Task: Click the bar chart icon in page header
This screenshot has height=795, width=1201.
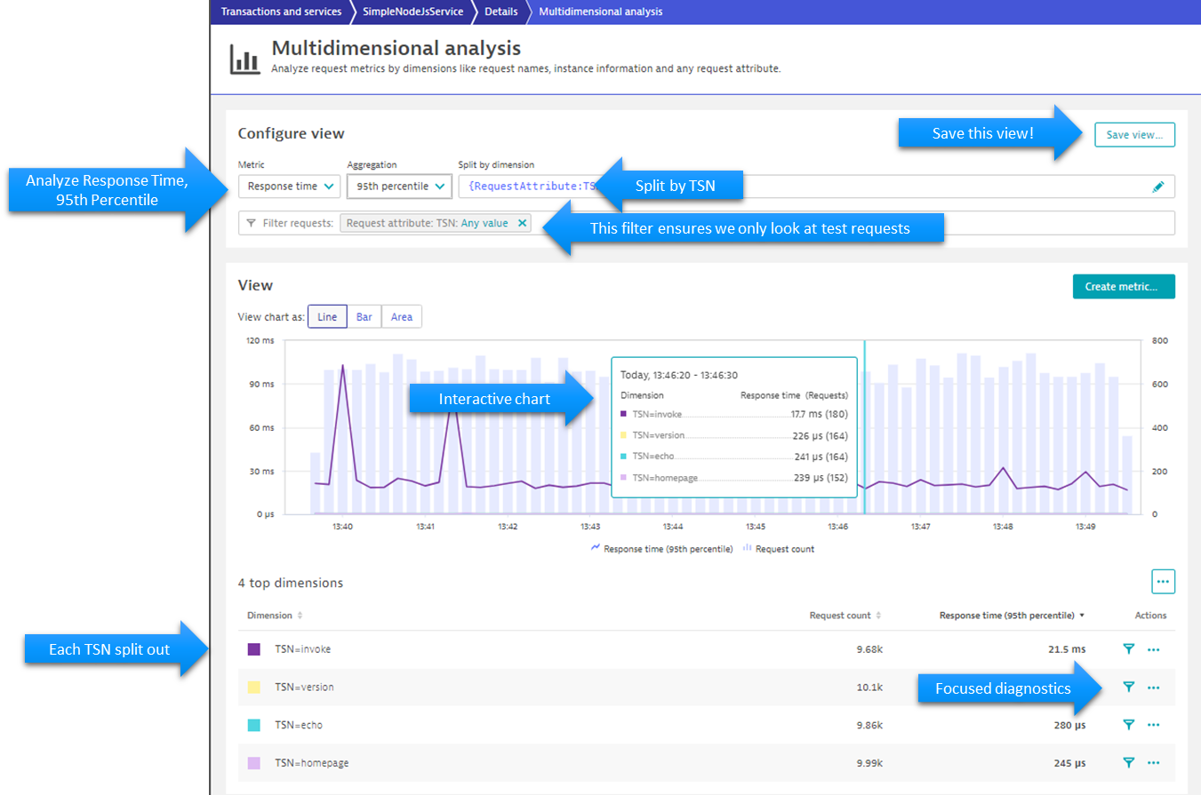Action: pyautogui.click(x=244, y=57)
